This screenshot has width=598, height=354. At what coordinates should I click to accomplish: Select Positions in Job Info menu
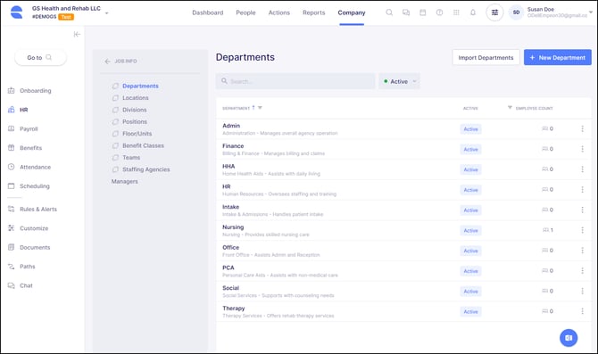coord(135,121)
